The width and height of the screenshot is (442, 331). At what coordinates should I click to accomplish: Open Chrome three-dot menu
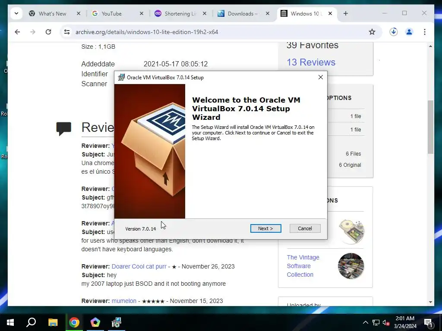click(425, 32)
